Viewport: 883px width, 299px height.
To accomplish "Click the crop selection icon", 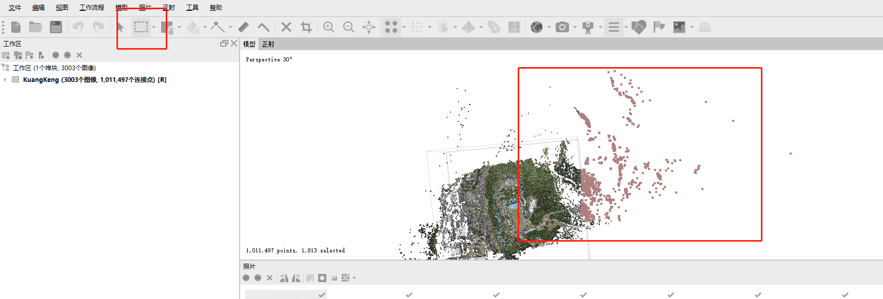I will pos(306,27).
